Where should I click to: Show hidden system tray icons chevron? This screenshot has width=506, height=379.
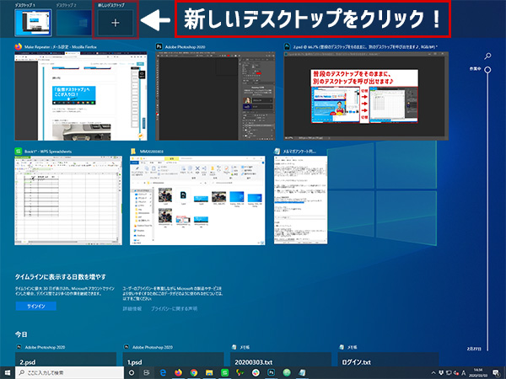point(433,373)
